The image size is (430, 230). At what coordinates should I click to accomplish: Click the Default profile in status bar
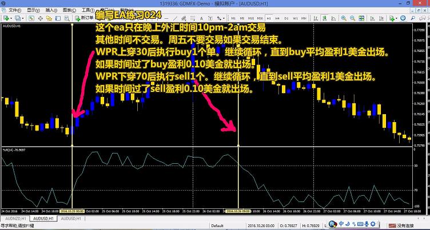tap(217, 225)
